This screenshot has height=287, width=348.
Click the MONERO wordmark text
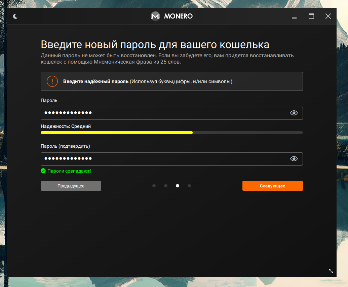(x=178, y=16)
